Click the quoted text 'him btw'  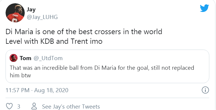20,75
